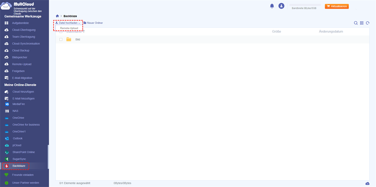Open the search magnifier icon
Viewport: 376px width, 187px height.
[x=356, y=23]
